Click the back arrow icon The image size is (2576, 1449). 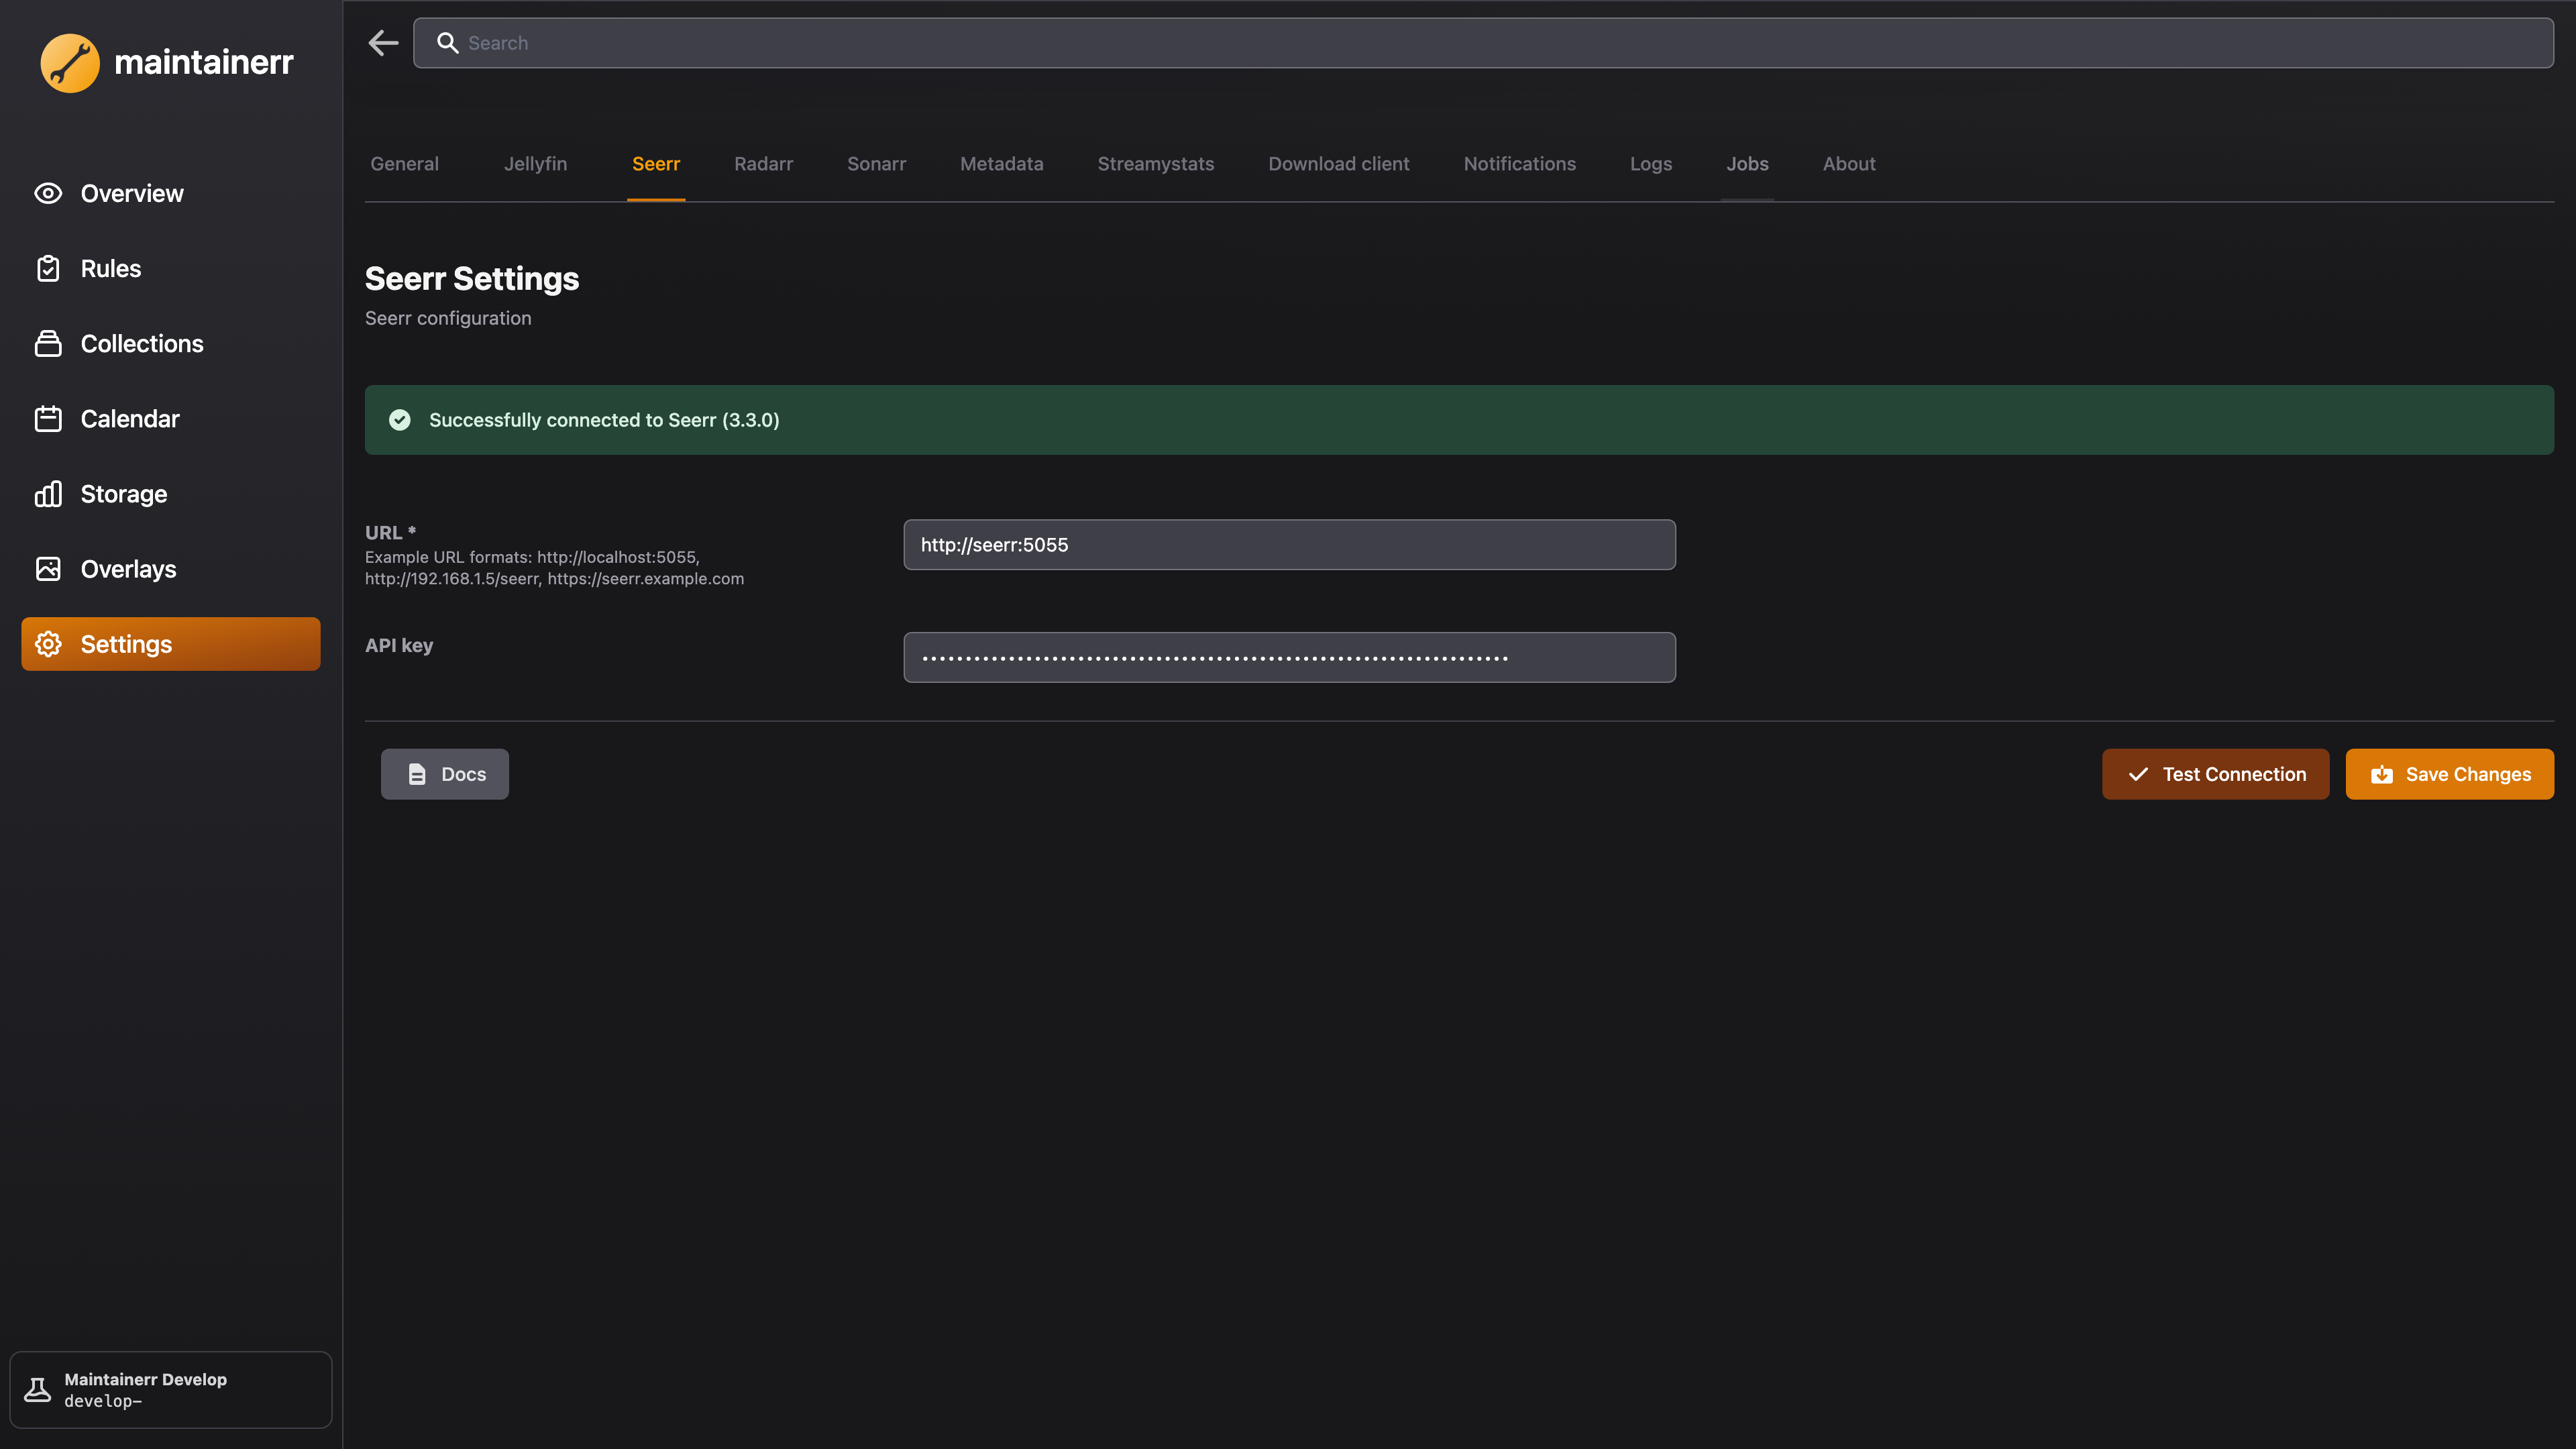tap(383, 43)
